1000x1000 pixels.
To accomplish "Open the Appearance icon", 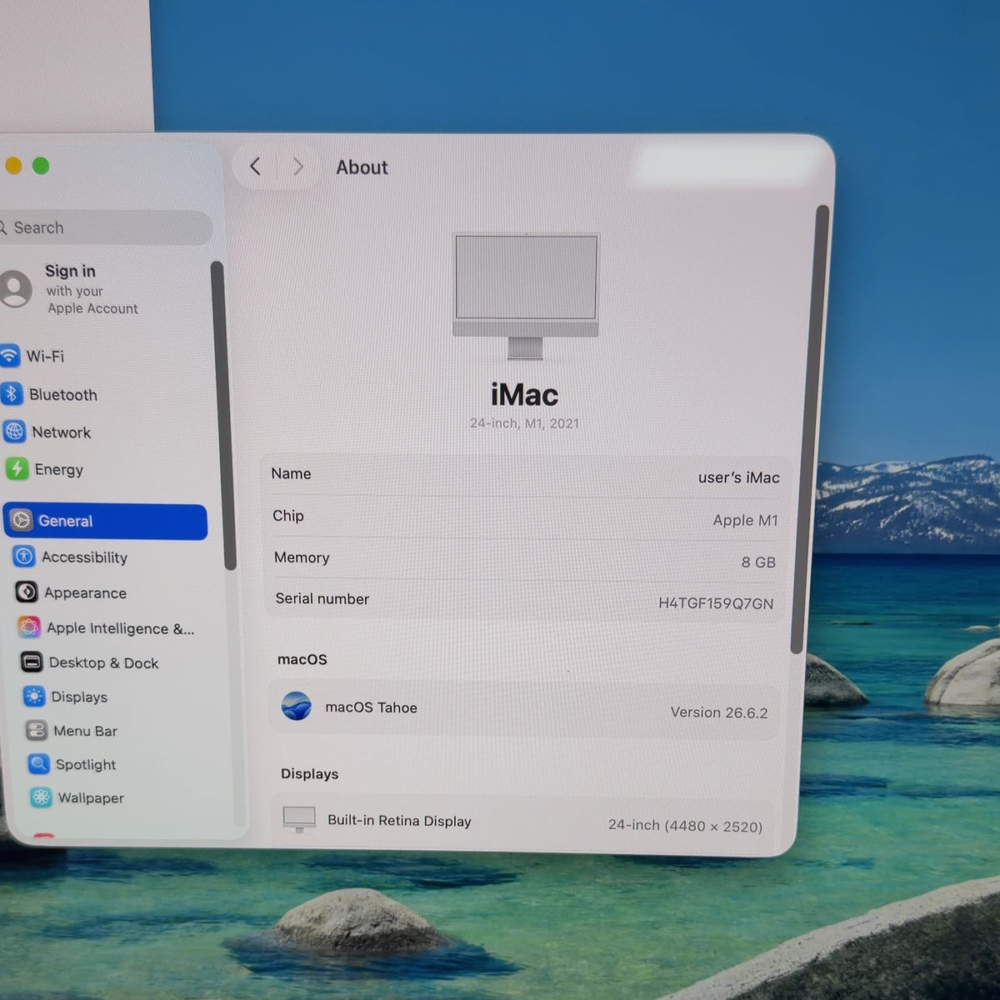I will click(27, 592).
